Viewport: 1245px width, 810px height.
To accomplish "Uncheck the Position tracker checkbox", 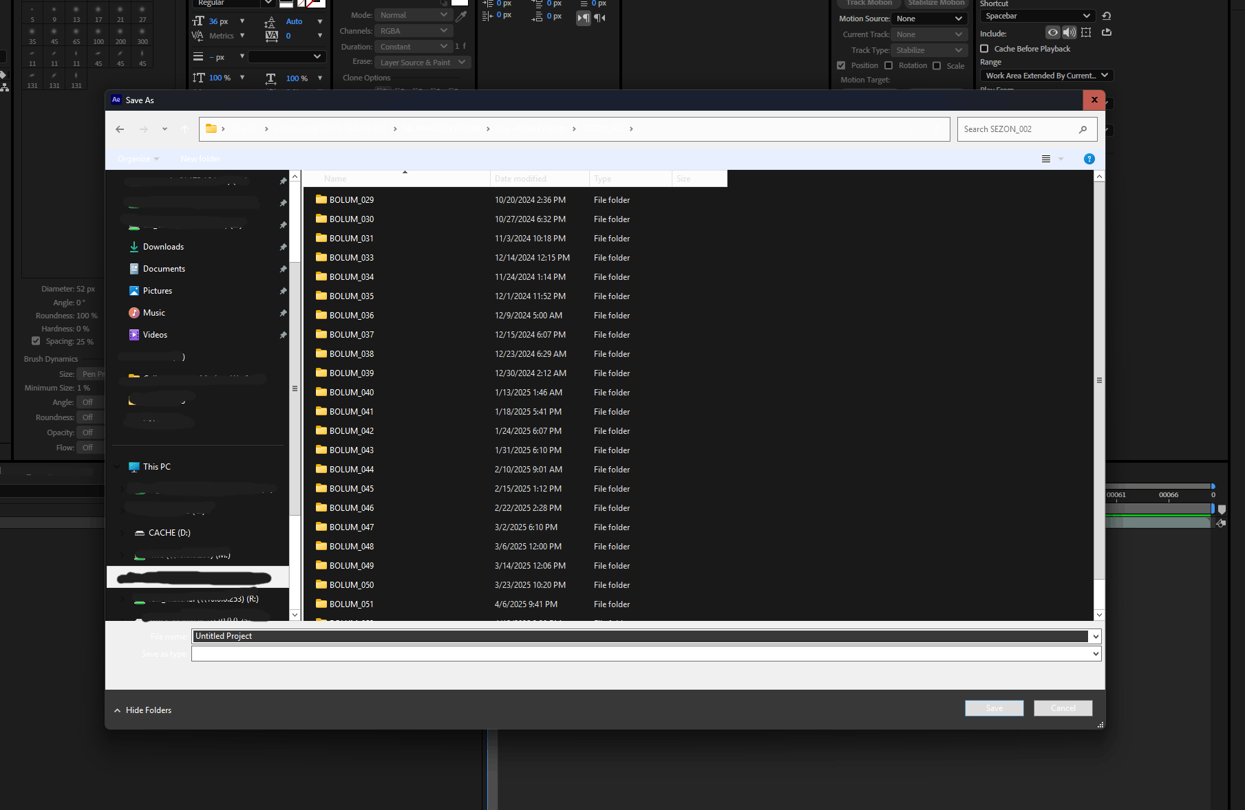I will (841, 65).
